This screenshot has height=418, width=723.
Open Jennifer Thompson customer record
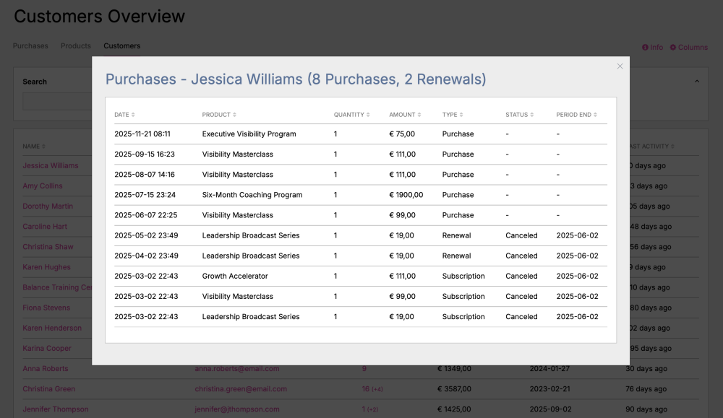[56, 409]
